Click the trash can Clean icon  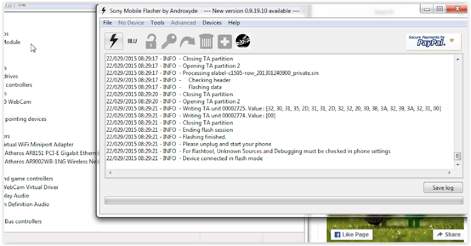[206, 41]
